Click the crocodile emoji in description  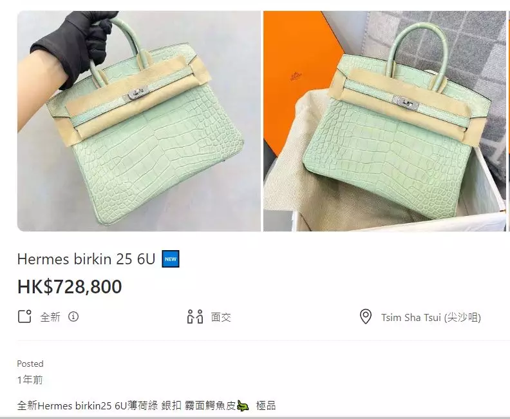[243, 405]
